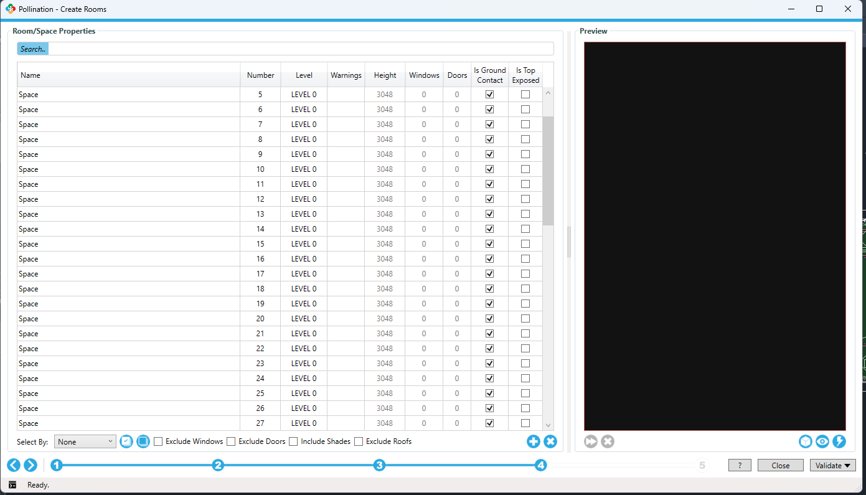Click the 3D cube preview icon

[806, 441]
